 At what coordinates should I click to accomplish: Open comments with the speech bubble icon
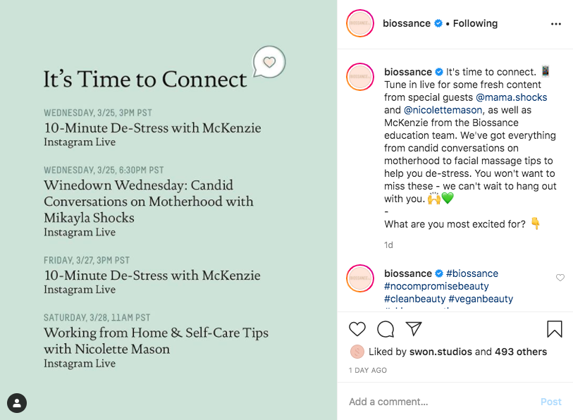386,329
